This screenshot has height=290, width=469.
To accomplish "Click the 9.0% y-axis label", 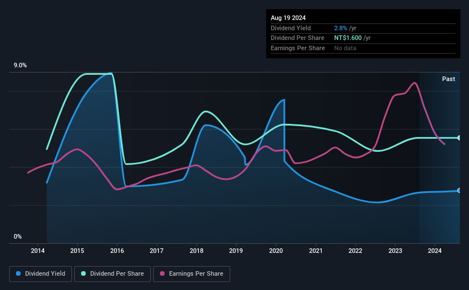I will pos(20,66).
